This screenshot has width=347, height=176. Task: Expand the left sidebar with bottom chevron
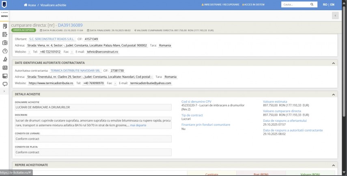(4, 91)
